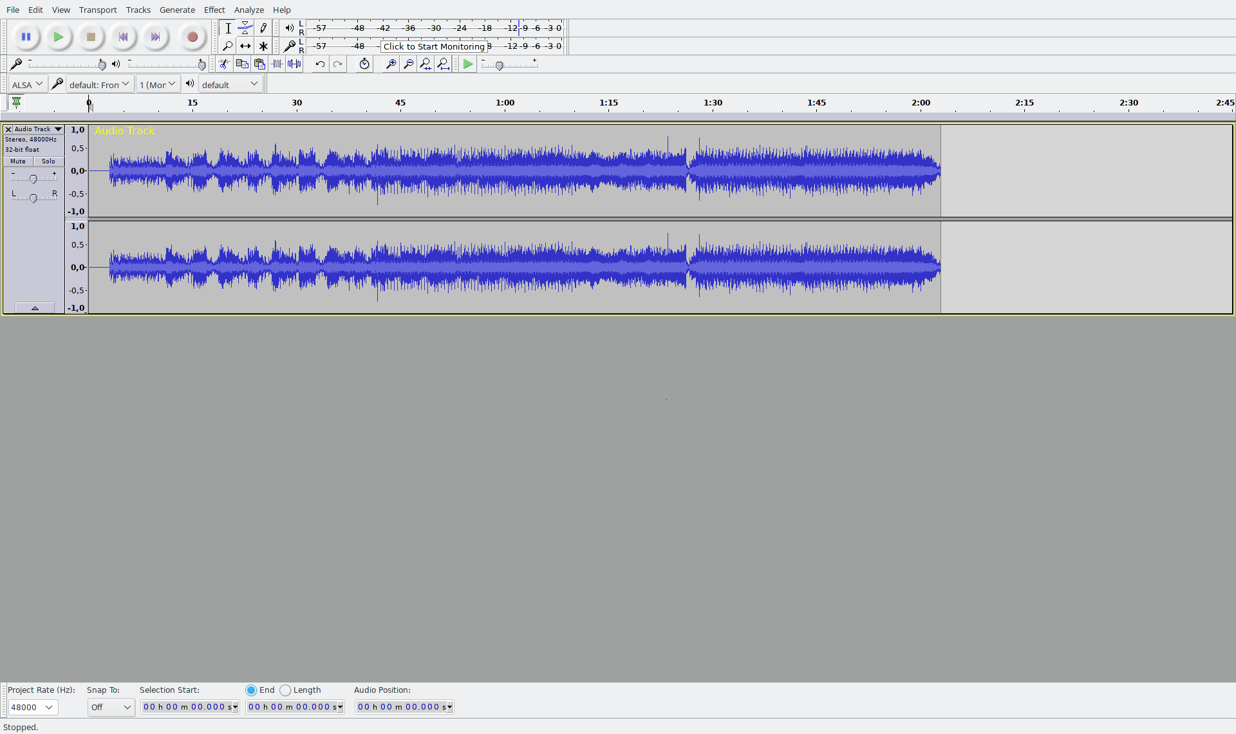Click the playback volume slider
This screenshot has height=734, width=1236.
pyautogui.click(x=167, y=64)
